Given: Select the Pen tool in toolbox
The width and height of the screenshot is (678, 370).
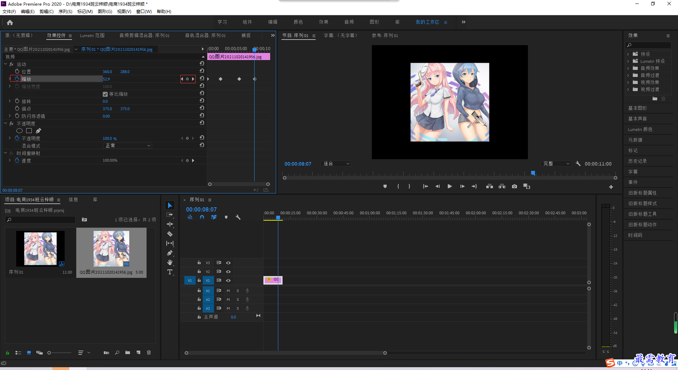Looking at the screenshot, I should pos(170,253).
